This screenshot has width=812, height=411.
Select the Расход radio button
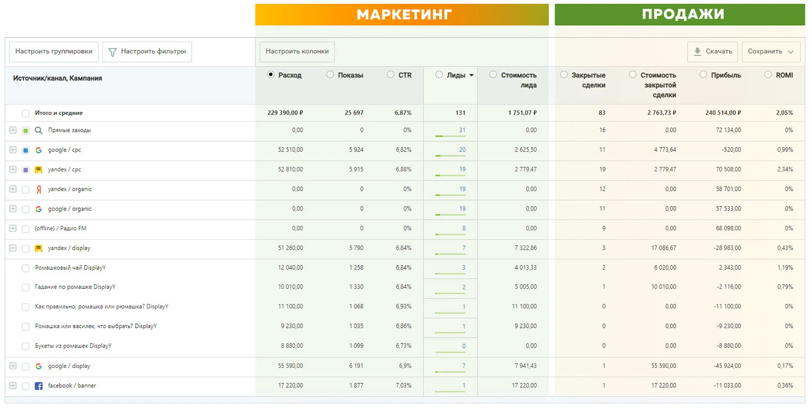click(271, 75)
